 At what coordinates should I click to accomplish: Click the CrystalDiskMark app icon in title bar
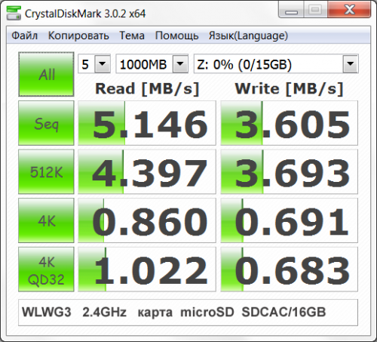[x=14, y=14]
